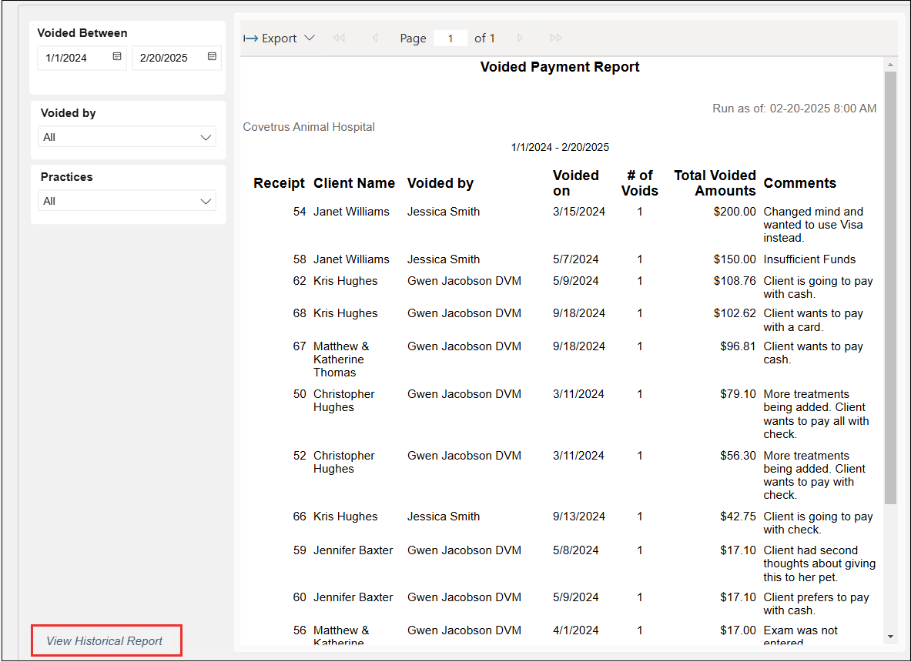Click the 4/1/2024 voided date
Image resolution: width=911 pixels, height=662 pixels.
[576, 630]
